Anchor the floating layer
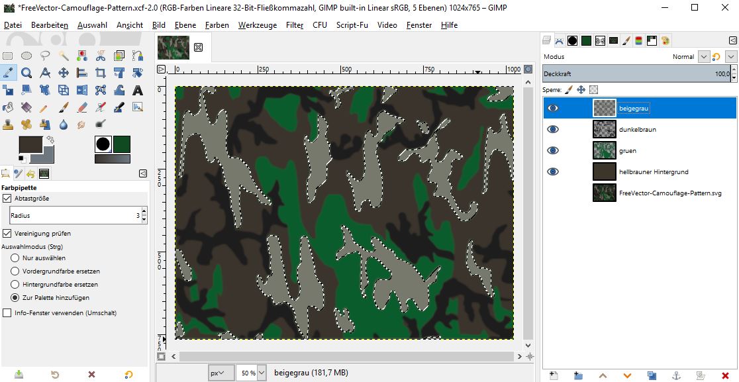The height and width of the screenshot is (382, 739). point(676,375)
